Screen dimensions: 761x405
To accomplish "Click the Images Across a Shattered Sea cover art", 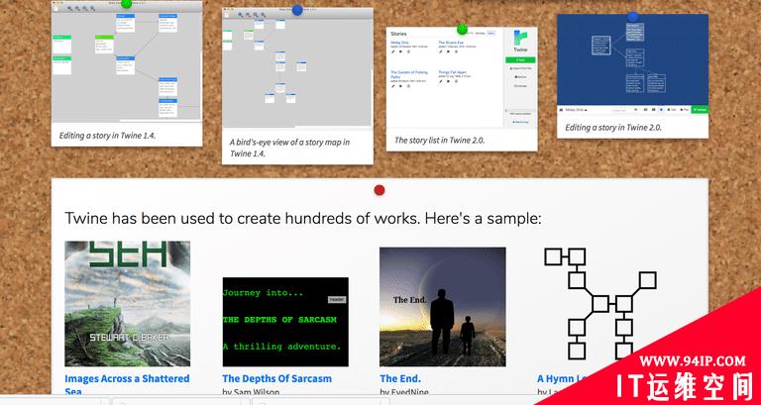I will coord(127,304).
